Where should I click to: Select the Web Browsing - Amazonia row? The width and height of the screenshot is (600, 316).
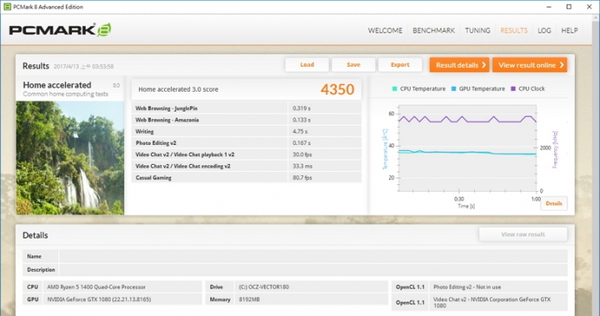pos(247,120)
